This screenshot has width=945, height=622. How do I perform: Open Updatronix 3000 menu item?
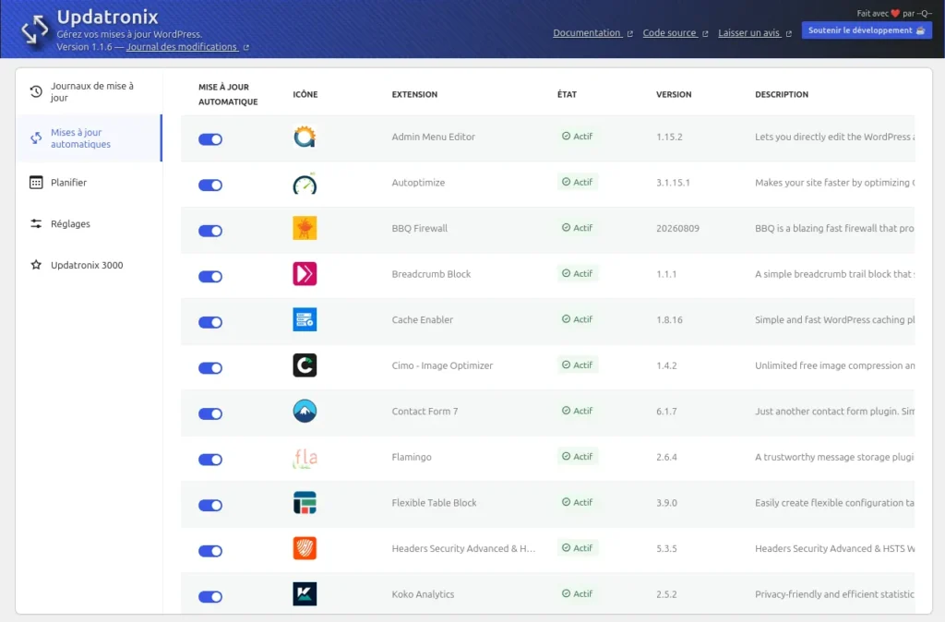[x=89, y=265]
